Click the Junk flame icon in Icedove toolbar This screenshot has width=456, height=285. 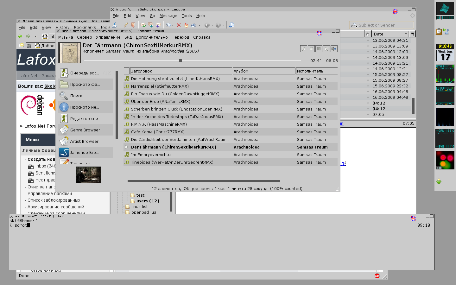click(186, 25)
